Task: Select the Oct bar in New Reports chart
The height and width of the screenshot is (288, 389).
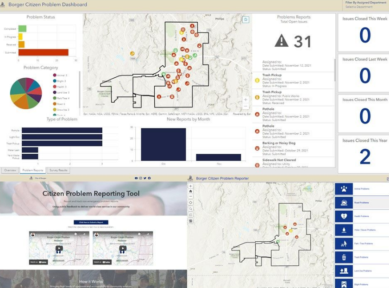Action: click(163, 144)
